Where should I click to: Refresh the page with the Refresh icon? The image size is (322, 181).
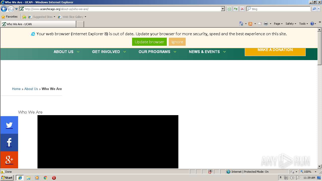[236, 9]
